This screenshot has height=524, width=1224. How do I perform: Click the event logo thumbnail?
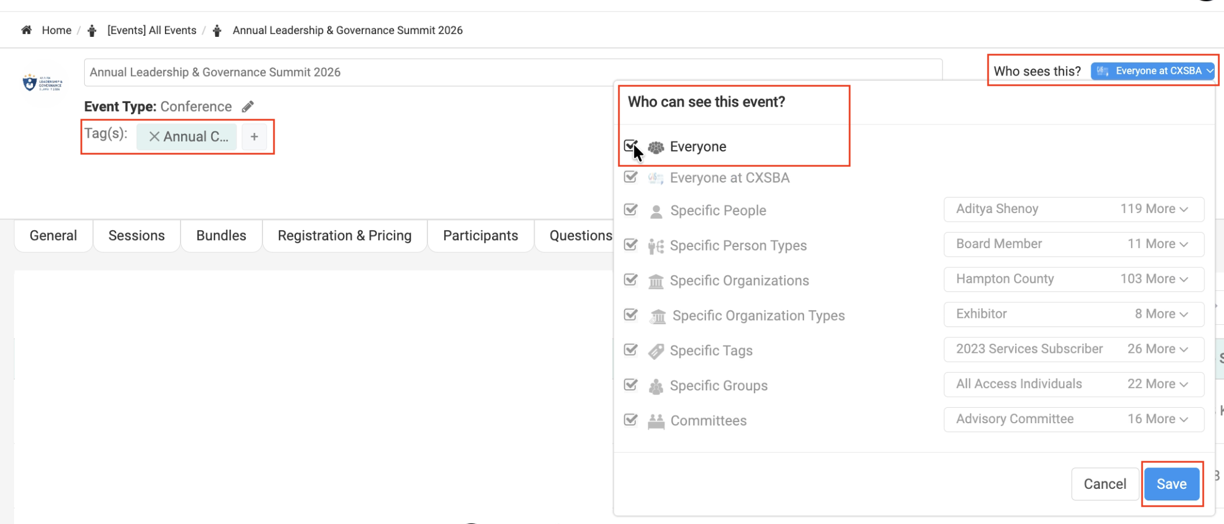(x=42, y=83)
